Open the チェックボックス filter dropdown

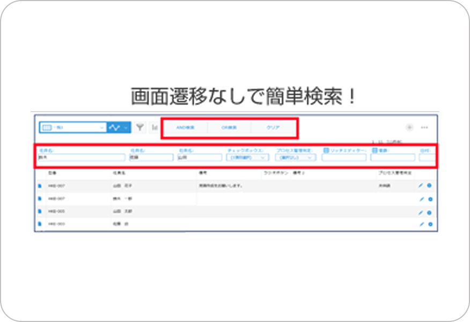[247, 158]
